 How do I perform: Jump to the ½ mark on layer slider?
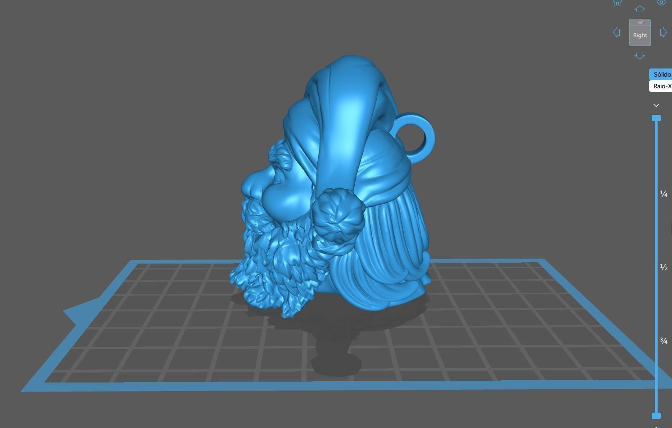pos(663,267)
